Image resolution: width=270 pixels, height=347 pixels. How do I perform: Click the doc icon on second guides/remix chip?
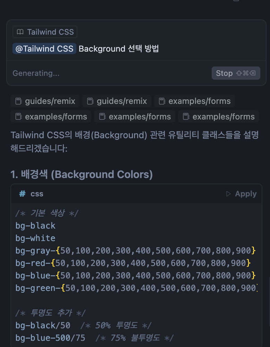click(90, 101)
